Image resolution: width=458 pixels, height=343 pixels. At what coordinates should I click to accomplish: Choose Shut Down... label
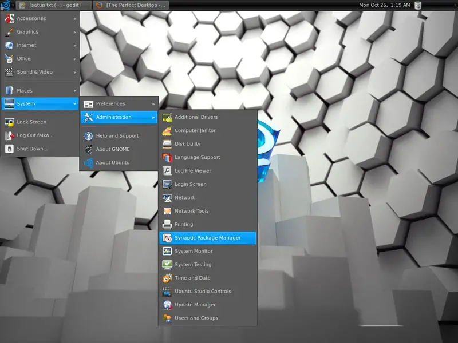(32, 149)
